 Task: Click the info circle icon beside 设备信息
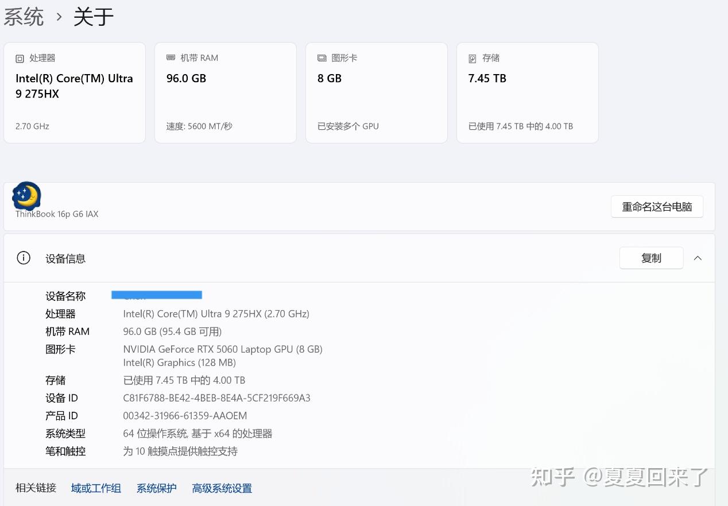(24, 258)
